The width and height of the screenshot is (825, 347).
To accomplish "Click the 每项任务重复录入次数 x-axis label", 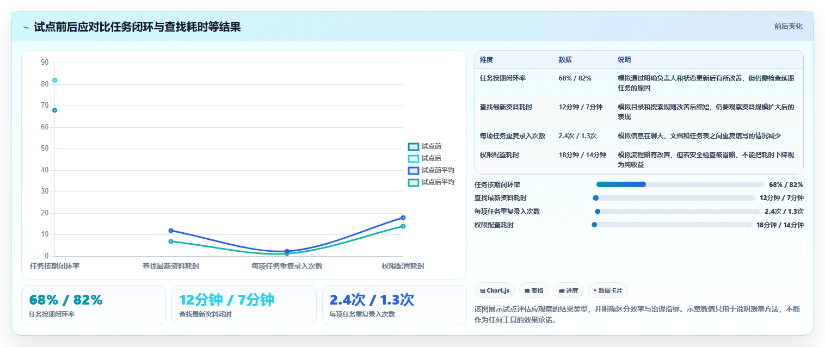I will [287, 267].
